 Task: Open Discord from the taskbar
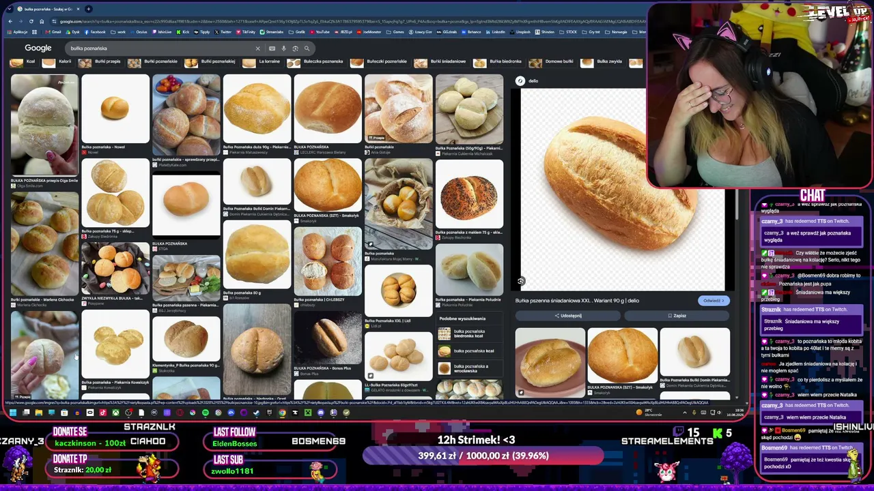point(321,413)
